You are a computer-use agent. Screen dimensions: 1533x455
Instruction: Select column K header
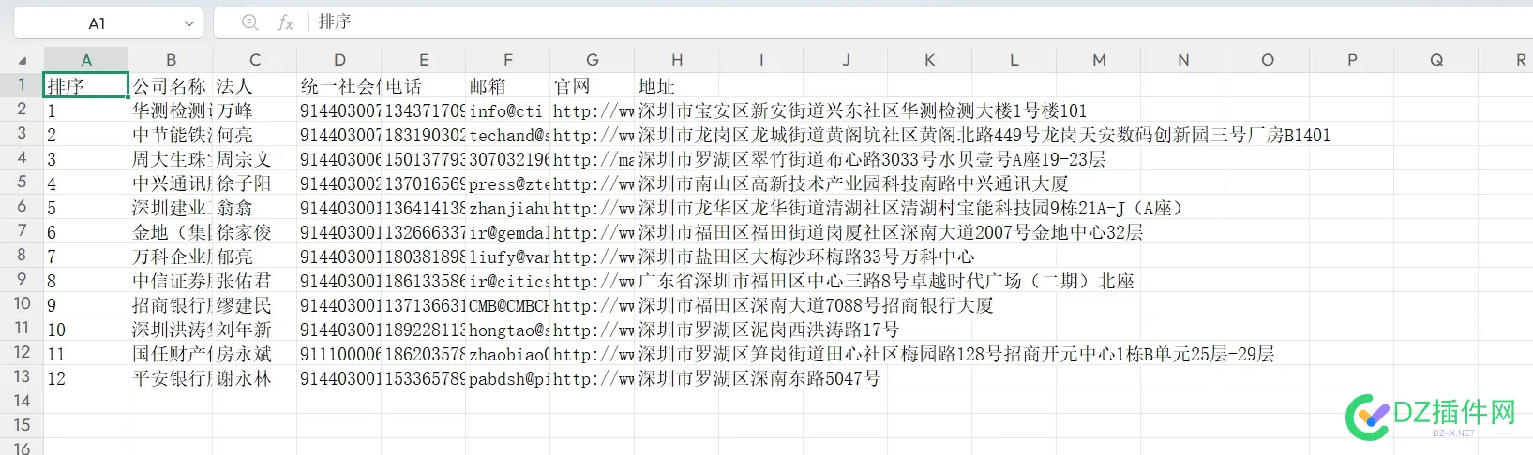[x=930, y=60]
